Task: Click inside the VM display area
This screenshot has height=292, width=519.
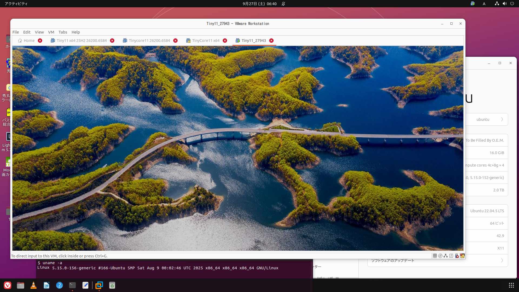Action: click(238, 148)
